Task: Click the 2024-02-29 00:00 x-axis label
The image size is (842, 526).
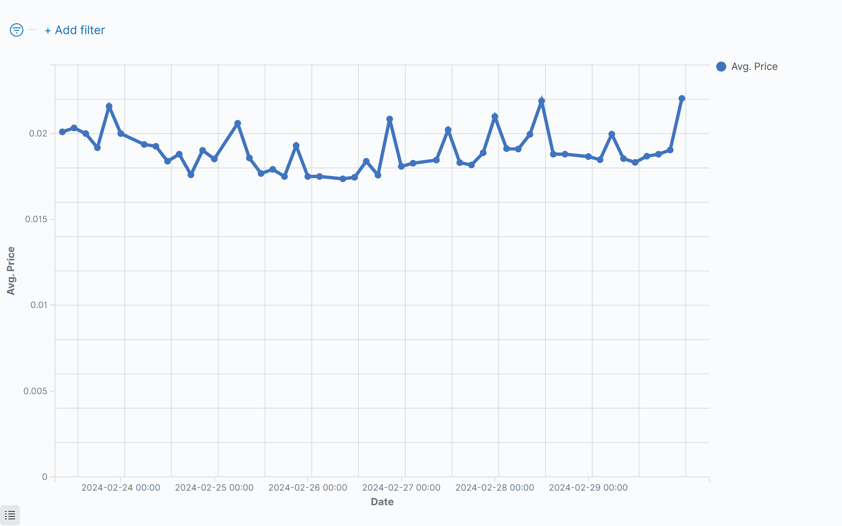Action: [x=588, y=488]
